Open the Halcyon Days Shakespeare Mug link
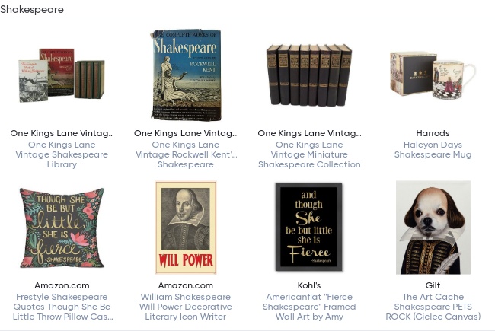This screenshot has width=495, height=331. point(433,149)
